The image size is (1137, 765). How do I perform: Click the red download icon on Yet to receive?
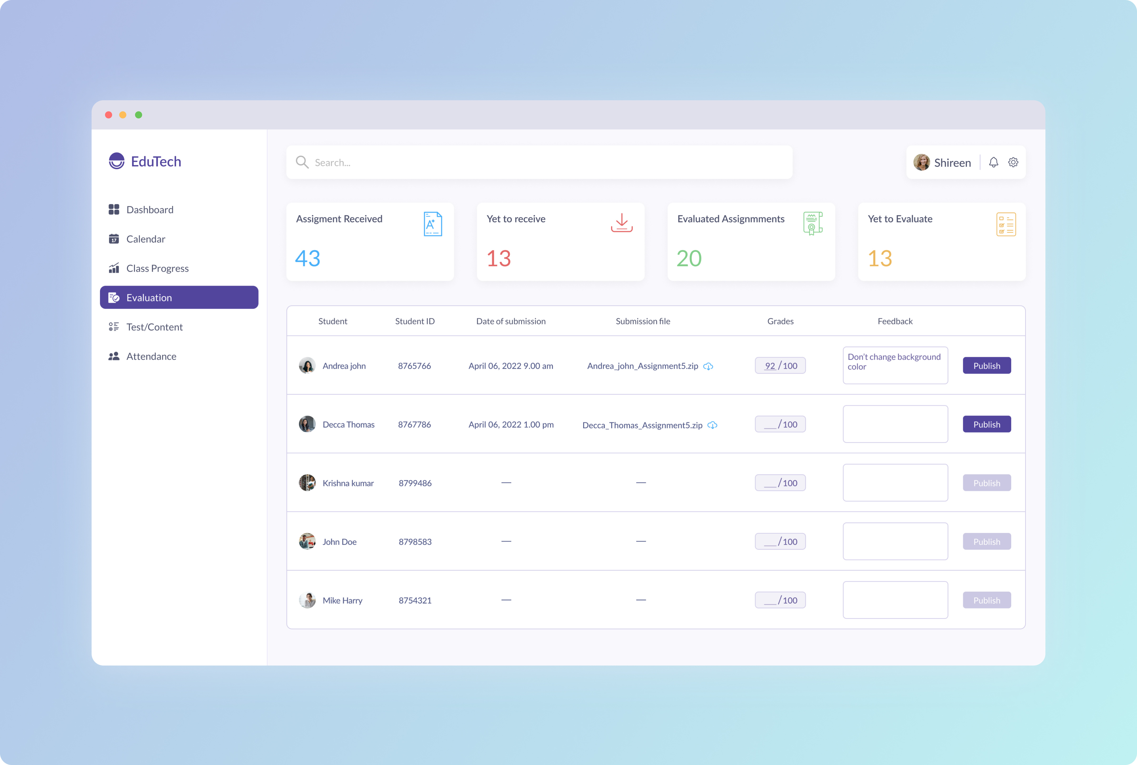click(x=621, y=224)
